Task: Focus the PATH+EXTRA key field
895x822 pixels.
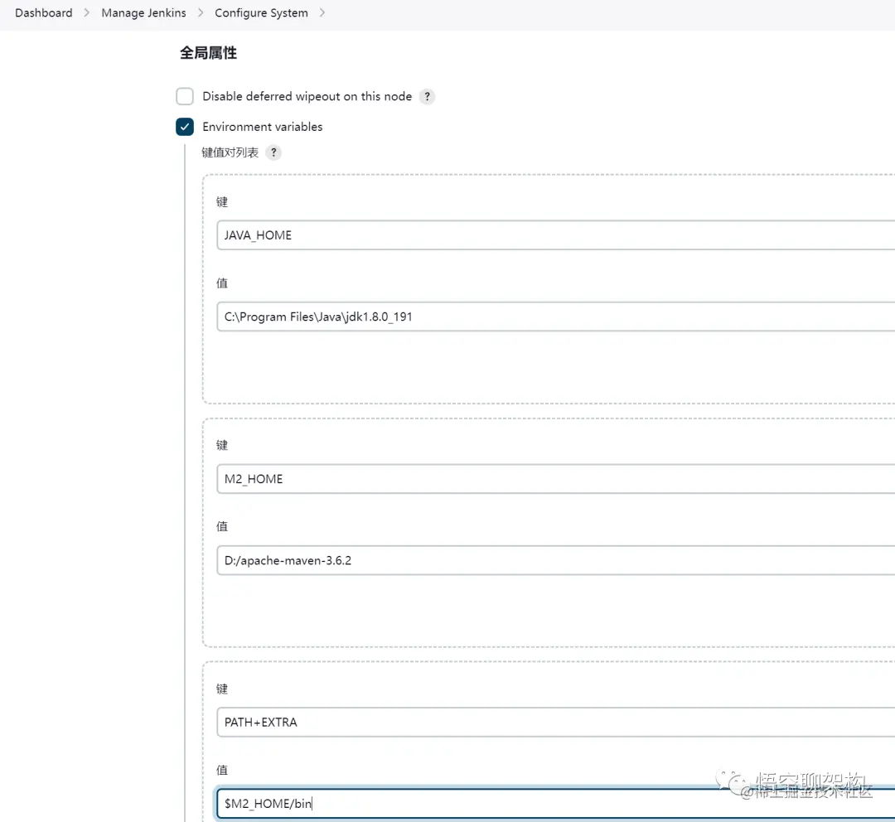Action: point(555,722)
